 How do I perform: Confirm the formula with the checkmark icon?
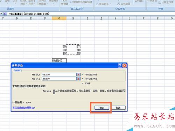pyautogui.click(x=1, y=14)
